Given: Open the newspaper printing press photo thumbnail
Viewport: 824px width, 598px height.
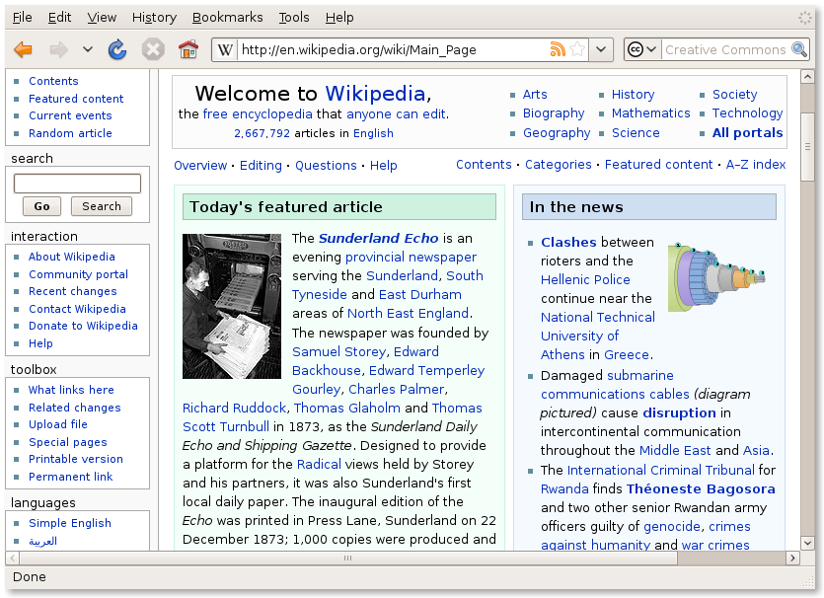Looking at the screenshot, I should click(x=232, y=306).
